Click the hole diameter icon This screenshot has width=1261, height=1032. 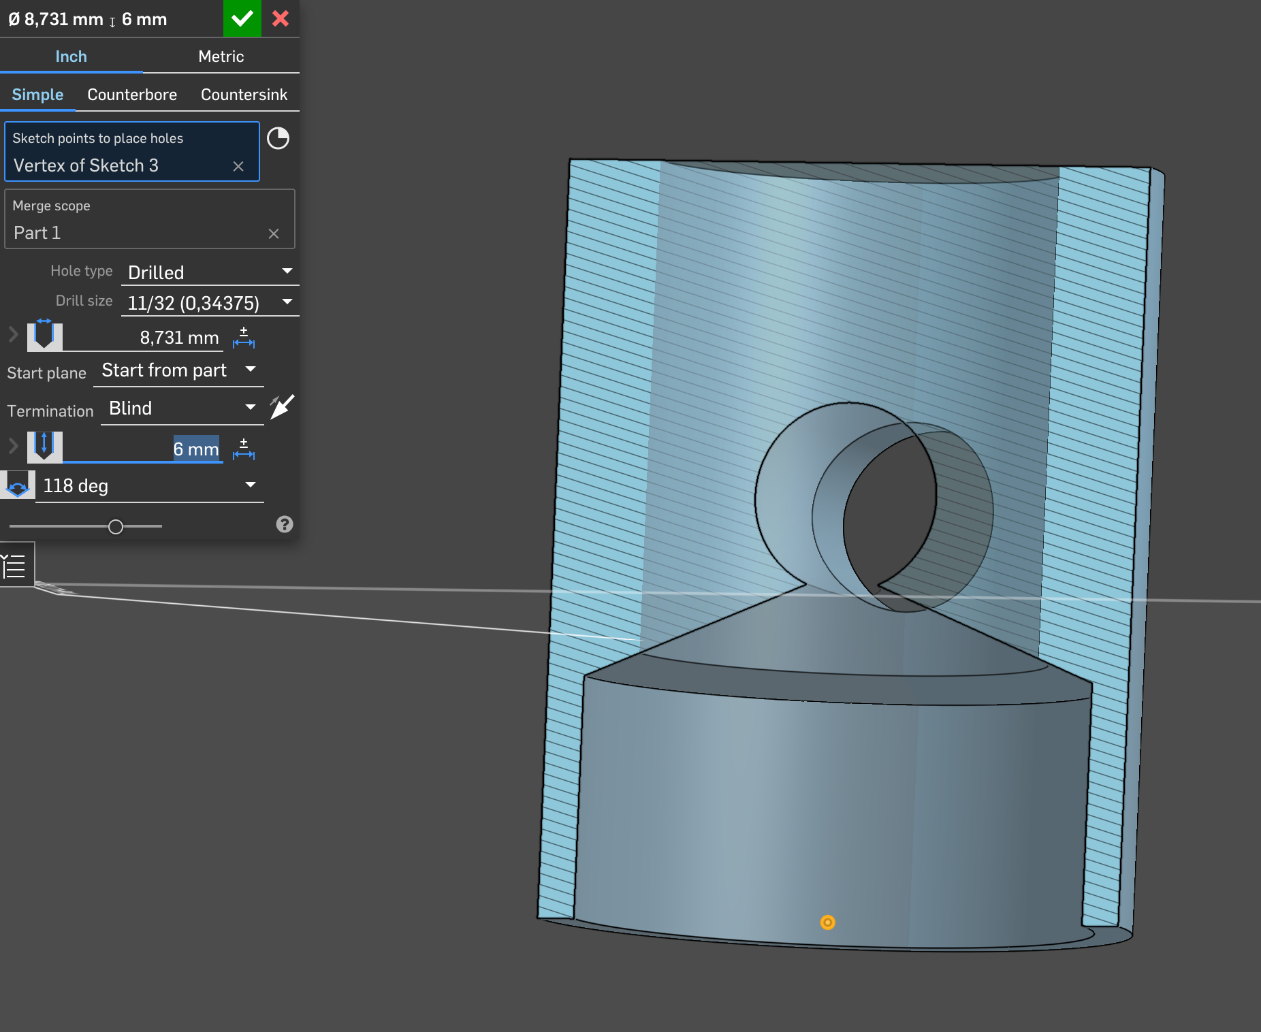pos(44,334)
